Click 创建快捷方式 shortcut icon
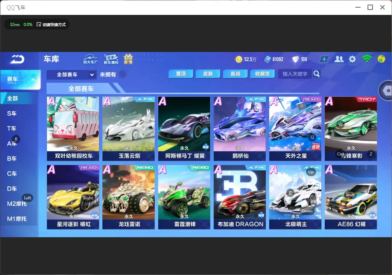Viewport: 392px width, 275px height. click(x=39, y=24)
